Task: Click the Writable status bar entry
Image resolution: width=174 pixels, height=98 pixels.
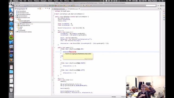Action: tap(114, 97)
